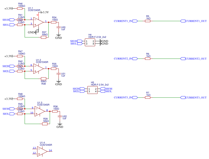Select capacitor U22 1nF symbol
This screenshot has height=159, width=209.
coord(60,116)
